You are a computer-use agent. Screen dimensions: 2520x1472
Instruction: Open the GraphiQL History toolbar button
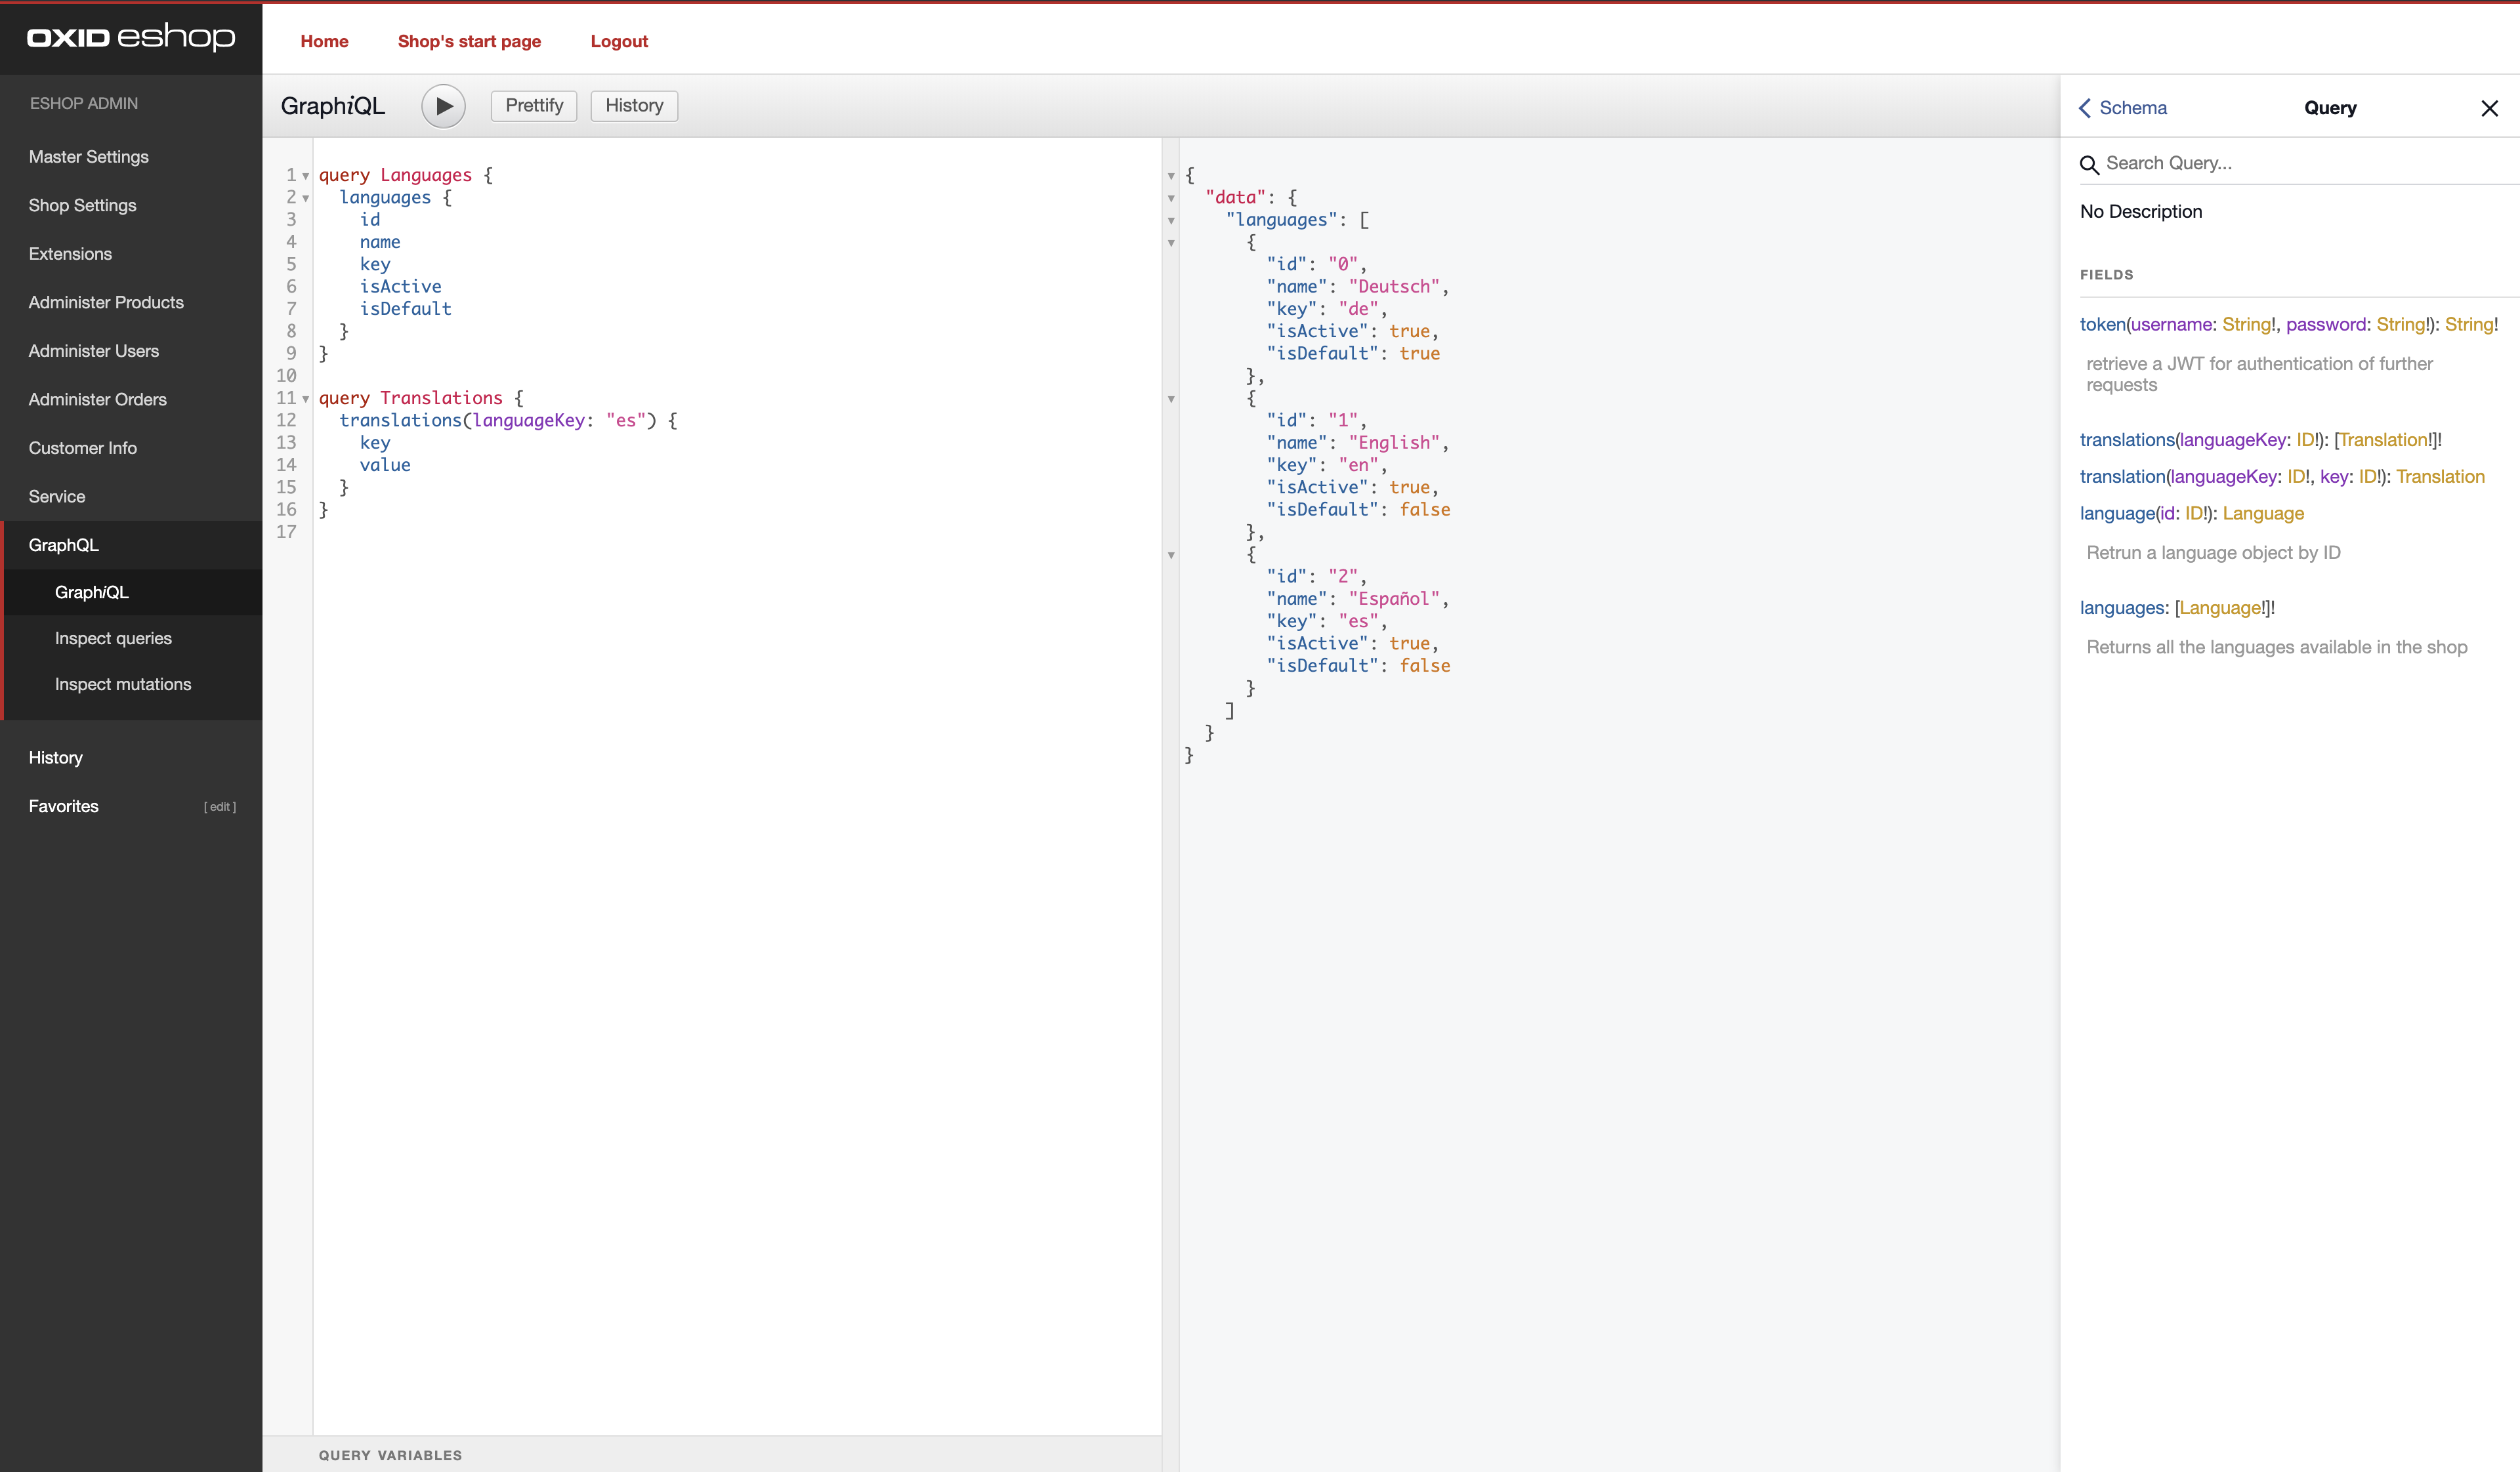(634, 106)
